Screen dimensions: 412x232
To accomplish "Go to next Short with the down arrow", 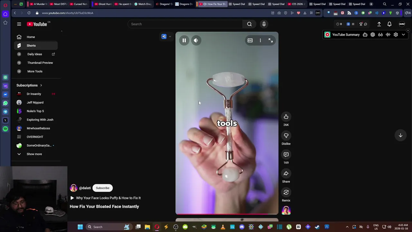I will [x=401, y=136].
